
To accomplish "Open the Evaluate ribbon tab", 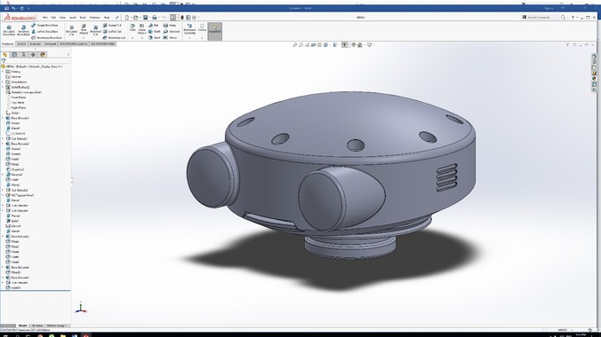I will pos(36,44).
